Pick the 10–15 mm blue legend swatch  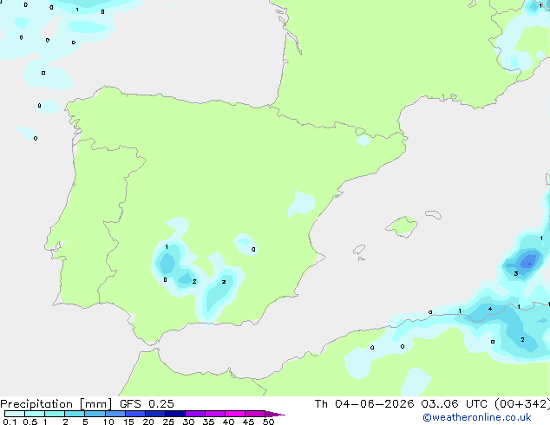(x=115, y=414)
